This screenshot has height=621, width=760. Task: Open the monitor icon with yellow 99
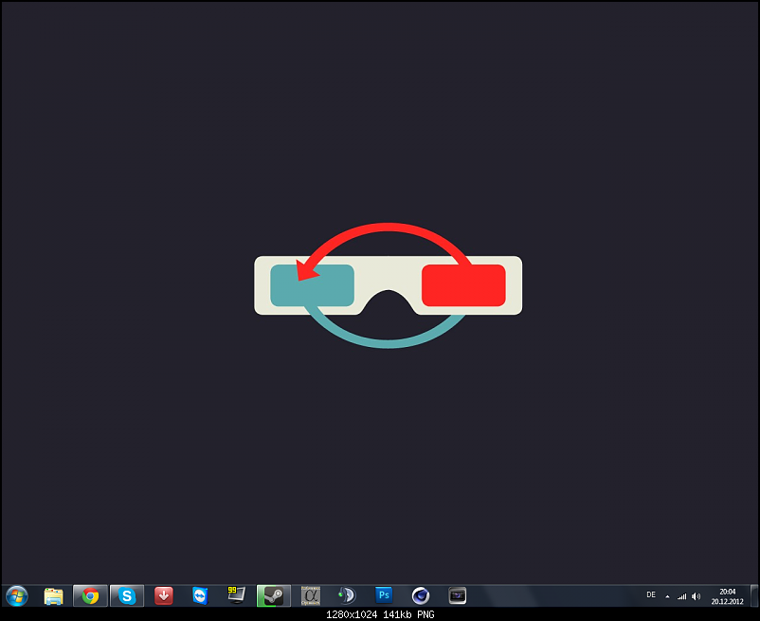tap(237, 594)
